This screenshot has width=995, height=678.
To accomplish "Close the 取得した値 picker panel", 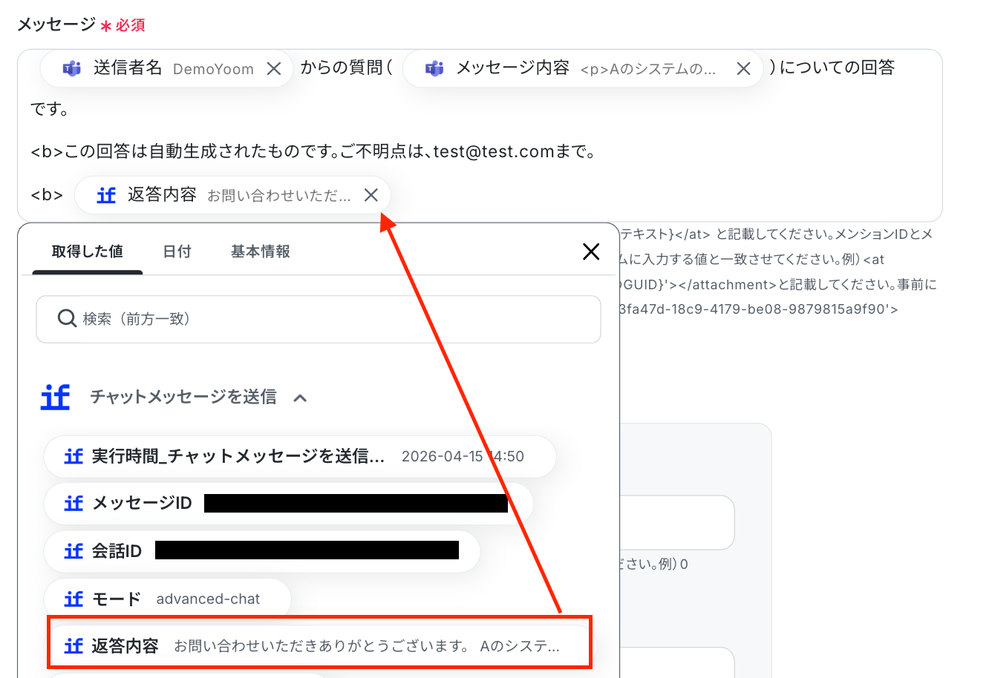I will pos(591,251).
